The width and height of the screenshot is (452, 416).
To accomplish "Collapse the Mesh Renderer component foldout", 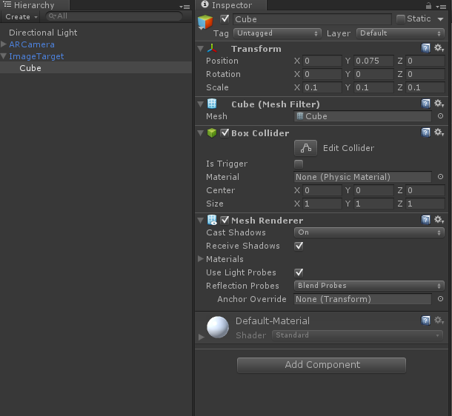I will 201,221.
